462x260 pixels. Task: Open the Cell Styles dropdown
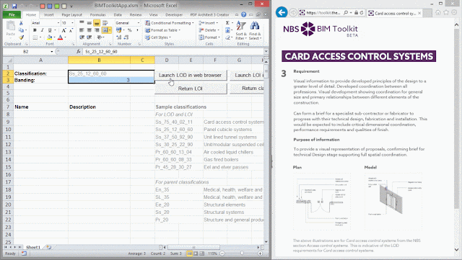[x=158, y=37]
